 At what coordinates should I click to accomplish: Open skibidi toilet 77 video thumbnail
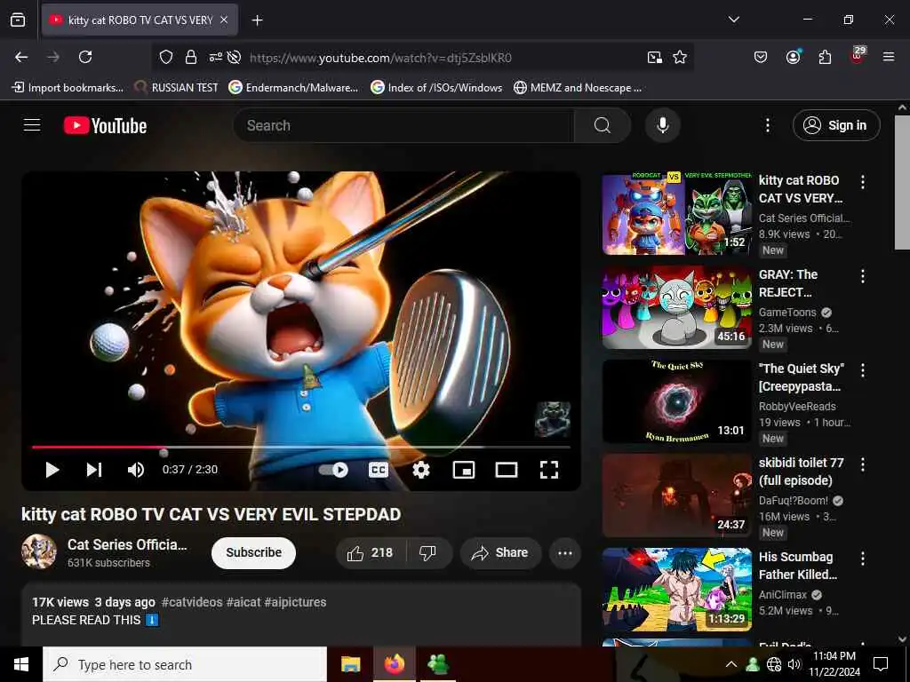pyautogui.click(x=676, y=496)
